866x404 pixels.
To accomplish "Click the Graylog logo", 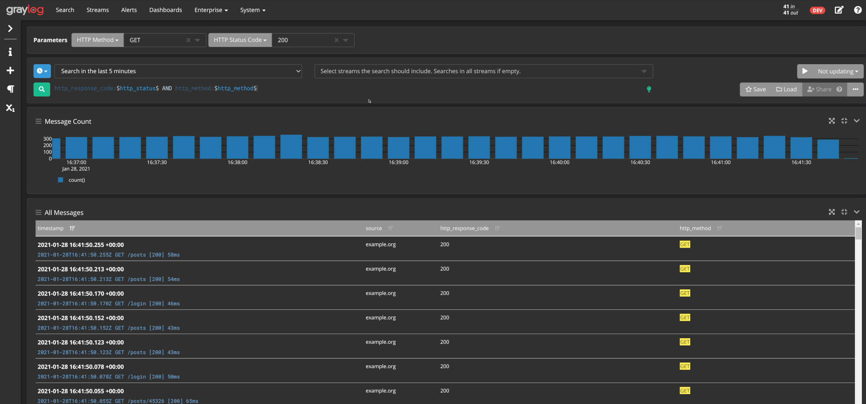I will [25, 10].
